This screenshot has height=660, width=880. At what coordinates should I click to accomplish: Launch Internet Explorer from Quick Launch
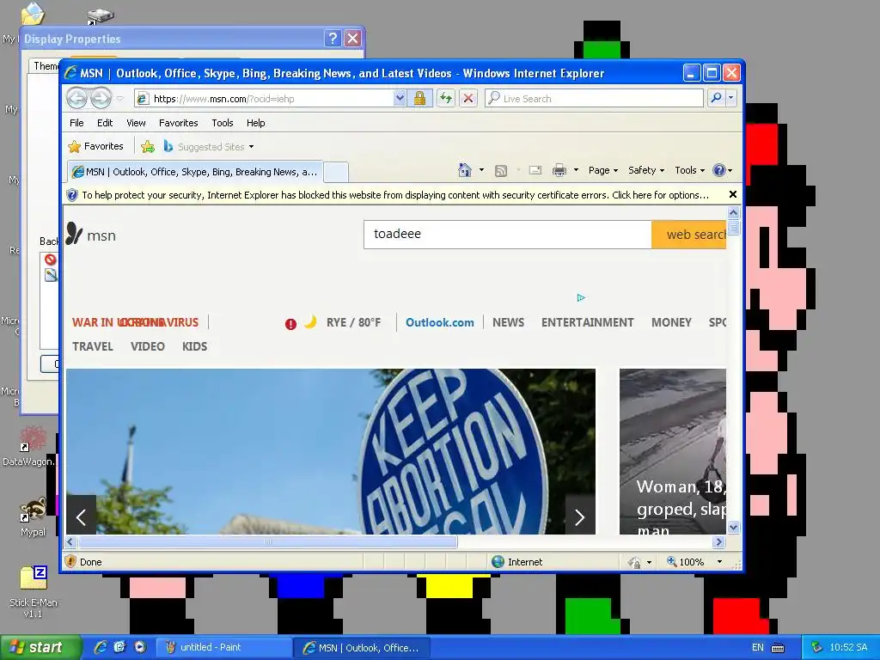tap(101, 648)
